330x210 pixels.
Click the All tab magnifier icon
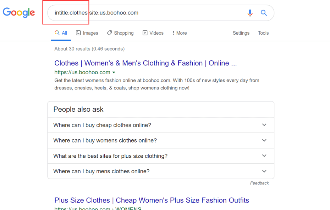(57, 33)
